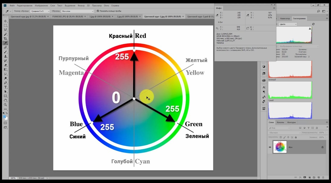The height and width of the screenshot is (183, 331).
Task: Toggle type layer filter T icon
Action: point(309,128)
